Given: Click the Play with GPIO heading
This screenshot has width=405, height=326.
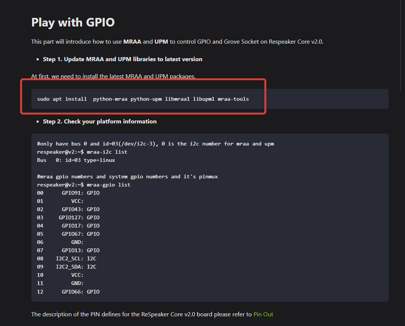Looking at the screenshot, I should tap(73, 22).
